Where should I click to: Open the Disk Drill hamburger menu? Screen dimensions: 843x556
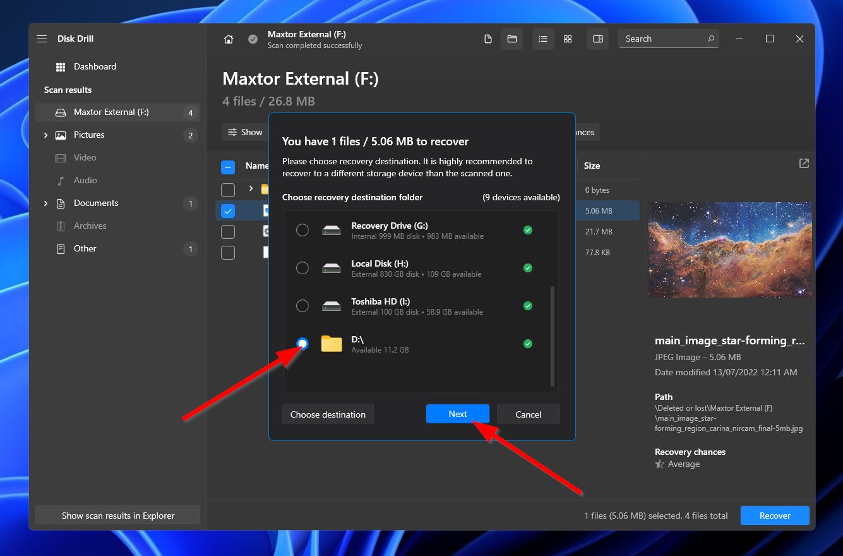pos(42,39)
